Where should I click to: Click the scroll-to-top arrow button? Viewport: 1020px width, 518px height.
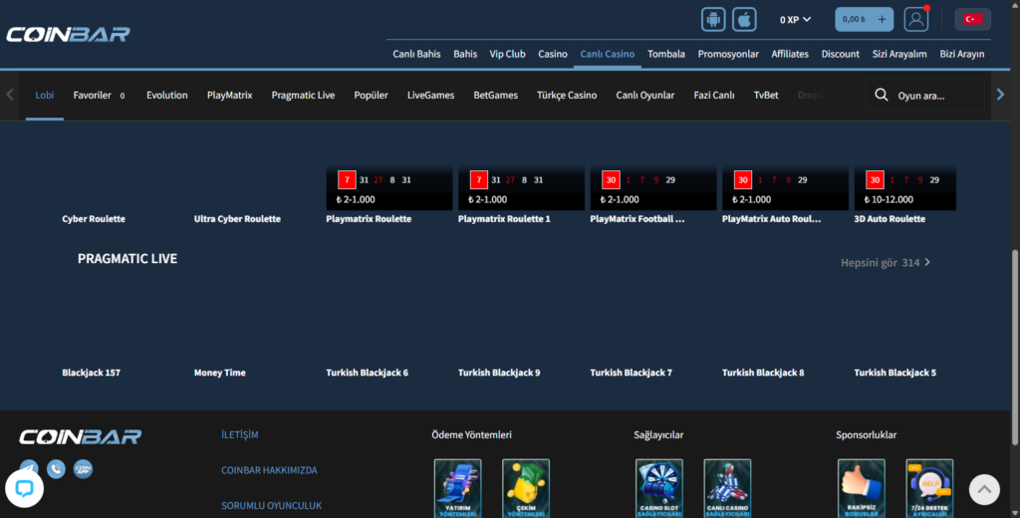(984, 488)
